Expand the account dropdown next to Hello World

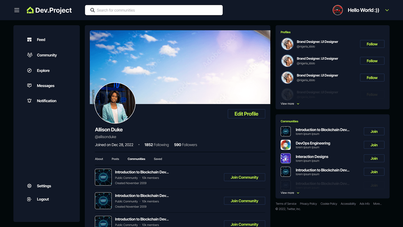click(x=387, y=10)
